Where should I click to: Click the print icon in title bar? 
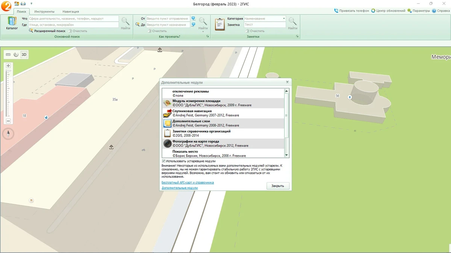click(23, 3)
